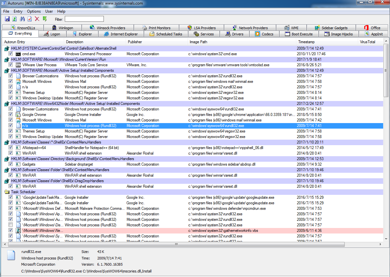Click the red X Delete toolbar icon
The width and height of the screenshot is (390, 277).
(37, 19)
